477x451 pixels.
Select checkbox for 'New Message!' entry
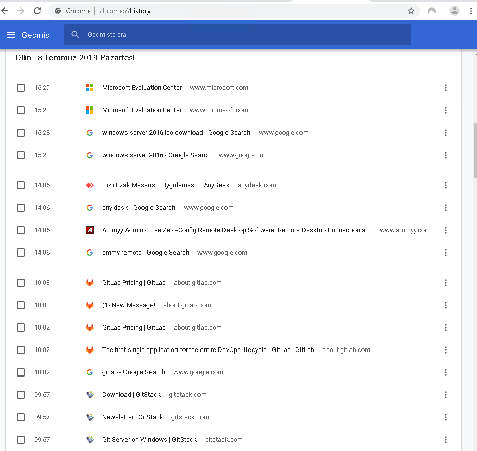21,305
